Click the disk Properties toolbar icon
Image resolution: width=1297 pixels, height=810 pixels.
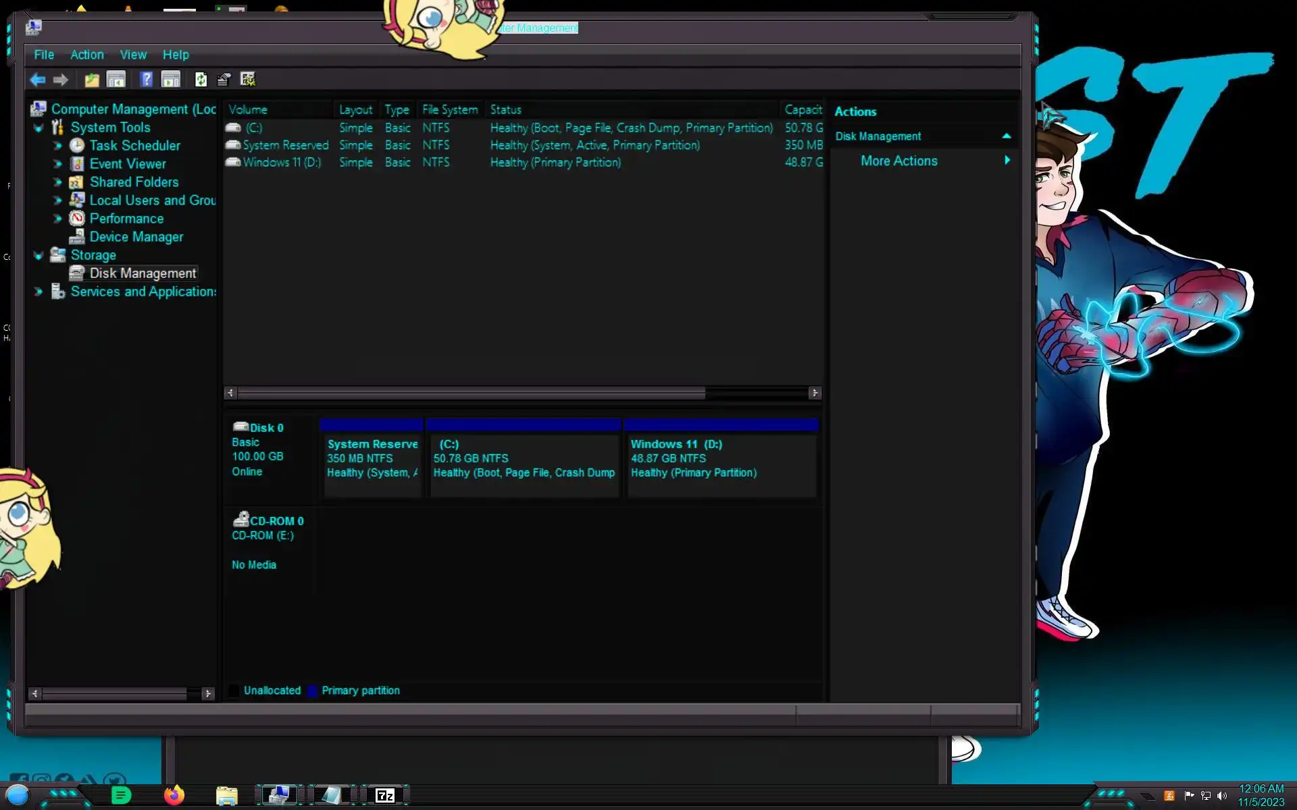pyautogui.click(x=224, y=80)
